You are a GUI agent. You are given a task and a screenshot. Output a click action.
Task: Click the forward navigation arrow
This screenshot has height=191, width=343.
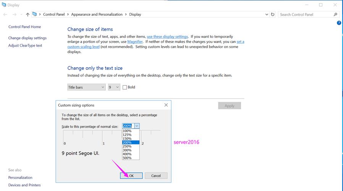[x=14, y=15]
